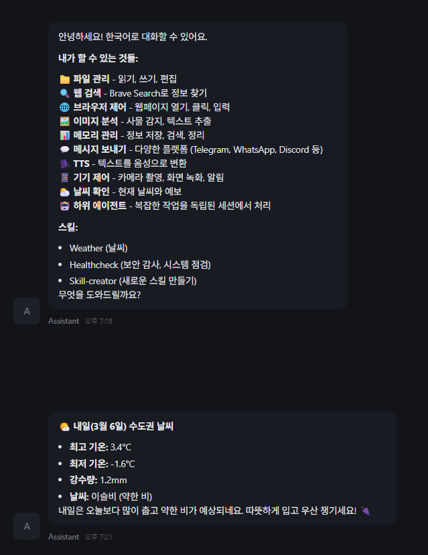Click the folder emoji beside 파일 관리
The height and width of the screenshot is (555, 428).
tap(64, 79)
